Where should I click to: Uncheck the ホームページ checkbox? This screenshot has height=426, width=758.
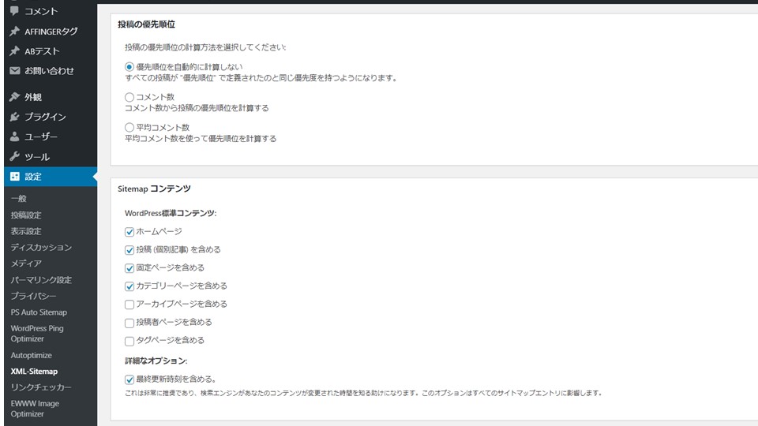tap(129, 232)
